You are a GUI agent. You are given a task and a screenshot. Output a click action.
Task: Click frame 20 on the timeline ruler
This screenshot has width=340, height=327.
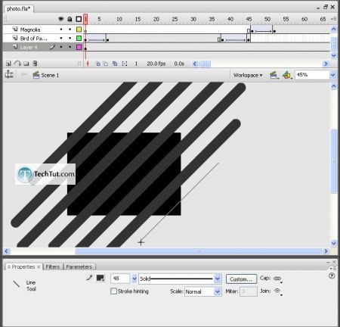[x=156, y=19]
